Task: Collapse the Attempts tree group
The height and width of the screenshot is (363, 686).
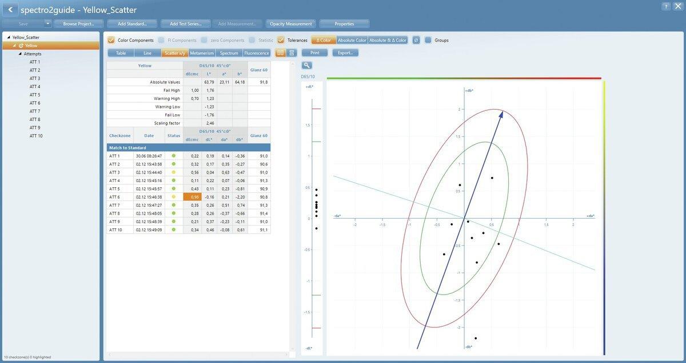Action: coord(20,54)
